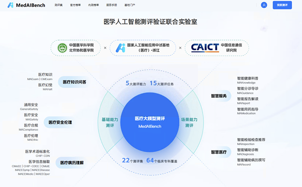302x187 pixels.
Task: Select the 智慧医疗 category label
Action: (x=219, y=152)
